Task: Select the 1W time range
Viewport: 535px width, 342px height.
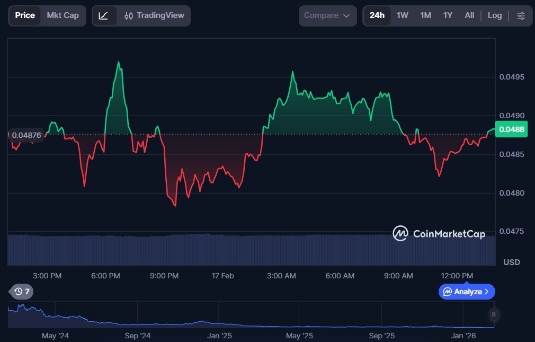Action: [x=403, y=16]
